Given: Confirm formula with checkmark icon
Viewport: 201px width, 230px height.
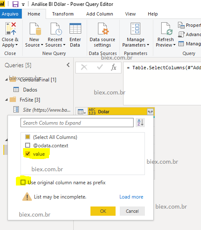Looking at the screenshot, I should click(x=100, y=67).
